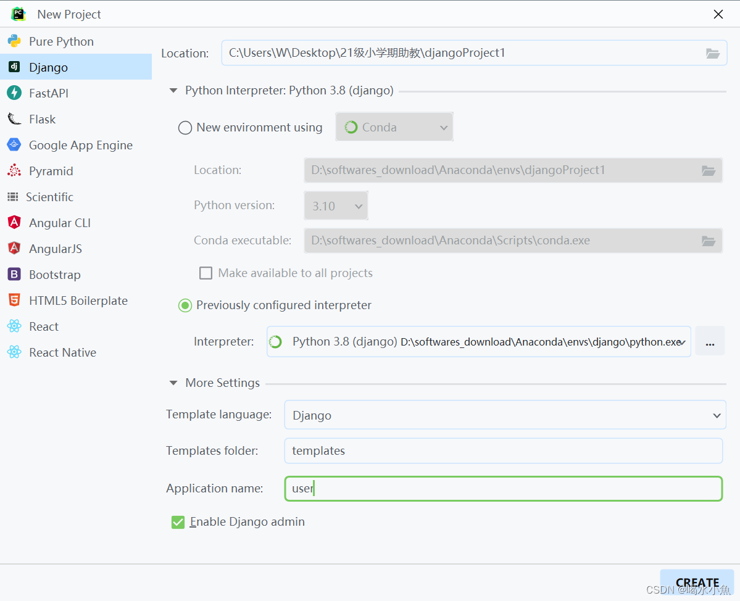This screenshot has height=601, width=740.
Task: Click the Bootstrap B icon
Action: [14, 274]
